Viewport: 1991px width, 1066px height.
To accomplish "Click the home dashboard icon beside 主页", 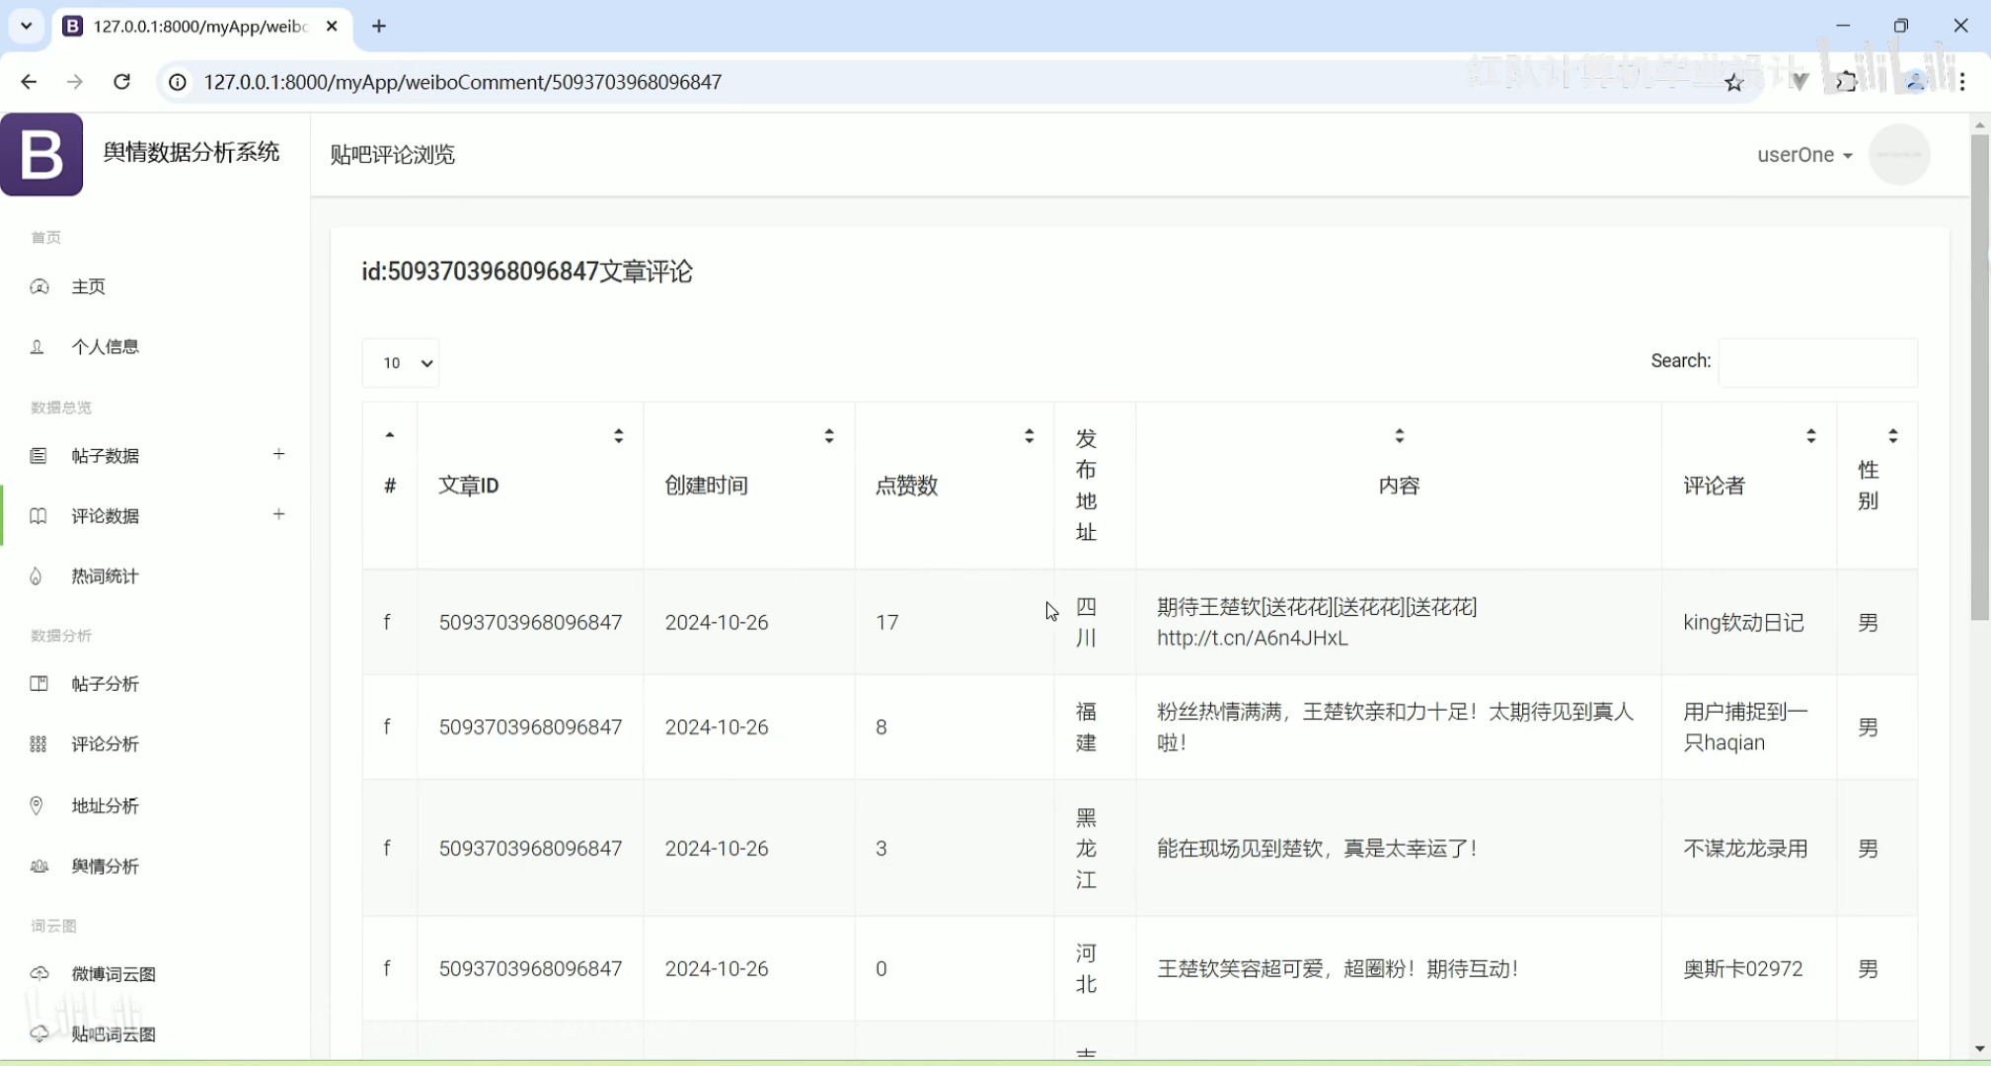I will 39,286.
